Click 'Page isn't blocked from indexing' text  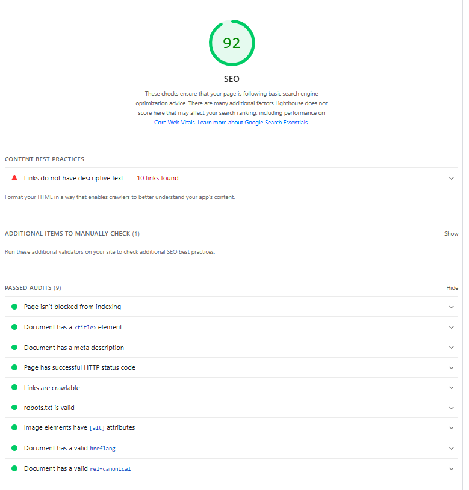(x=72, y=307)
